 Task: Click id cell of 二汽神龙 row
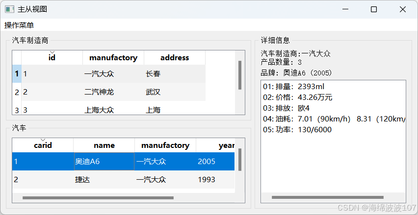click(x=52, y=92)
